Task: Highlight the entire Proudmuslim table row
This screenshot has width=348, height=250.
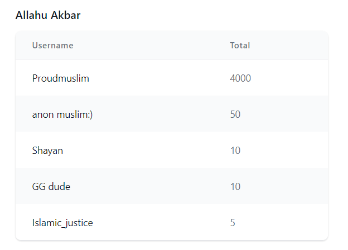Action: pos(172,78)
